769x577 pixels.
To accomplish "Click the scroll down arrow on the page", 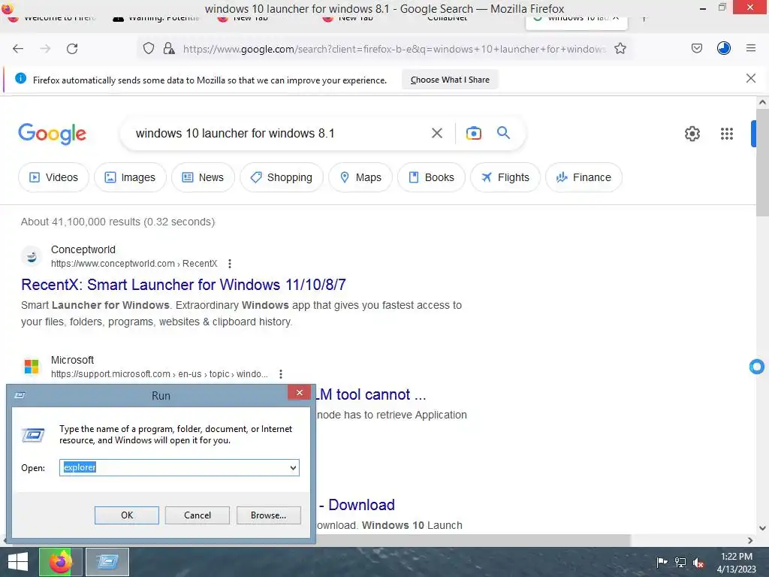I will click(x=762, y=528).
